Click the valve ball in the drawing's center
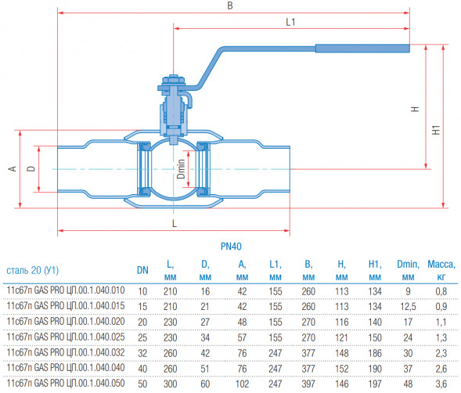Image resolution: width=461 pixels, height=393 pixels. [x=174, y=169]
